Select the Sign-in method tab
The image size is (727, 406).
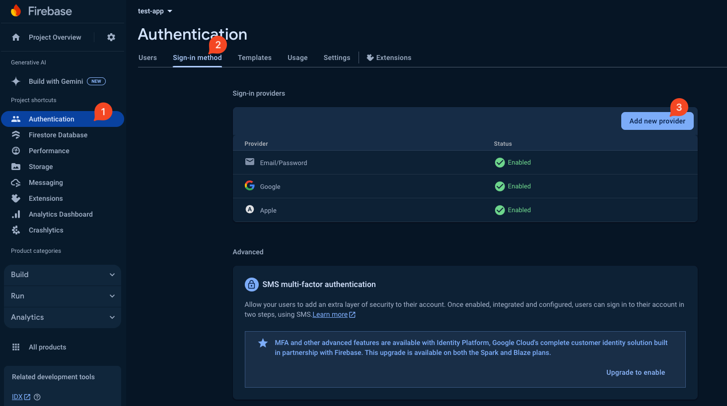pyautogui.click(x=197, y=58)
